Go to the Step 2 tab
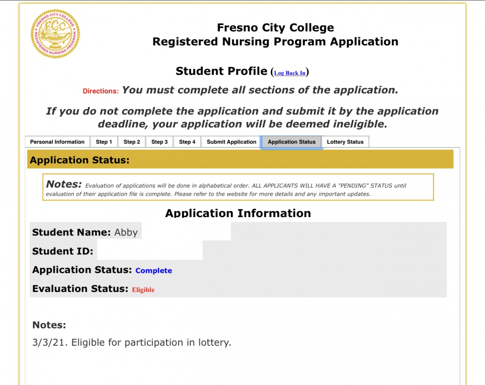Viewport: 485px width, 385px height. [x=132, y=142]
